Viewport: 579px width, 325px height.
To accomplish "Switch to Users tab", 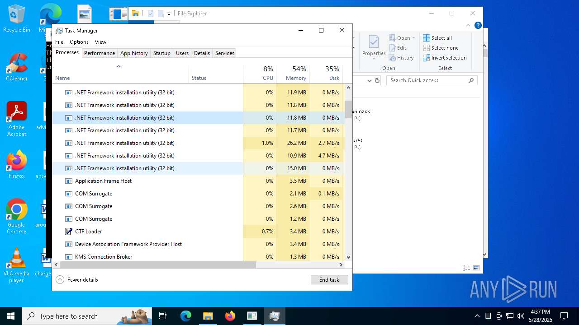I will coord(182,53).
